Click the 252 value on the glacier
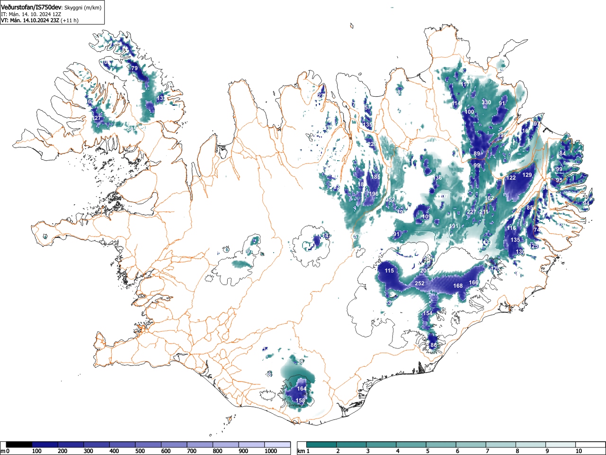 point(419,283)
